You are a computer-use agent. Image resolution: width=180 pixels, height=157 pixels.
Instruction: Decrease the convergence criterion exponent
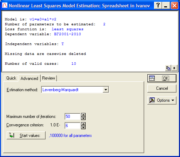pyautogui.click(x=83, y=127)
